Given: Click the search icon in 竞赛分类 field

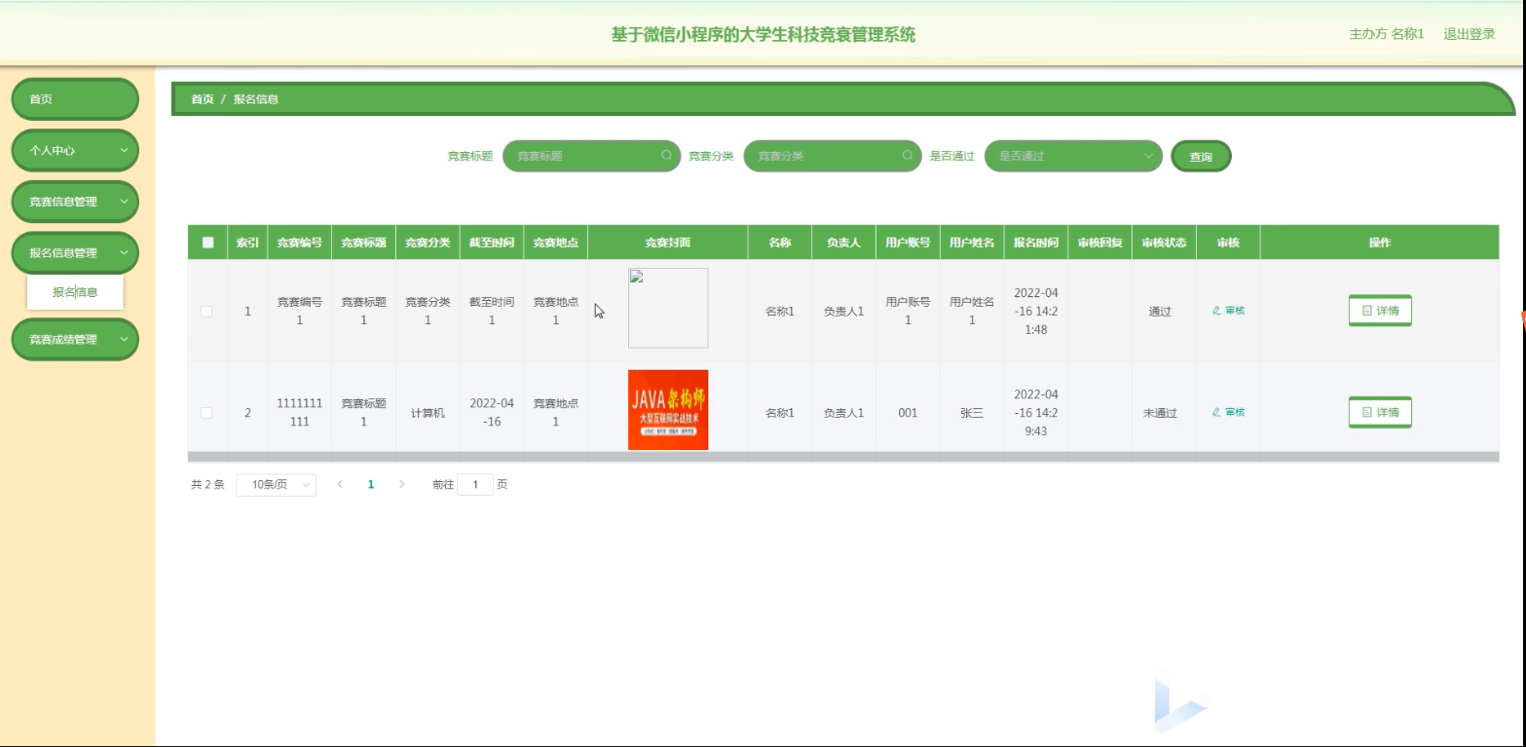Looking at the screenshot, I should pyautogui.click(x=908, y=156).
